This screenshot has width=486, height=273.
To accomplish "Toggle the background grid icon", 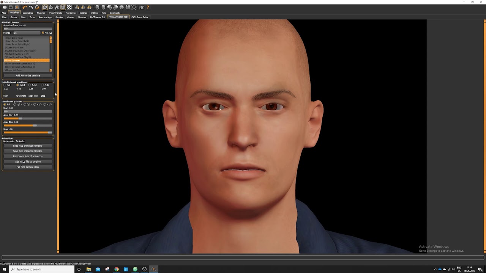I will pyautogui.click(x=63, y=7).
